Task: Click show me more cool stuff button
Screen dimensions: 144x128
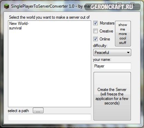Action: 123,34
